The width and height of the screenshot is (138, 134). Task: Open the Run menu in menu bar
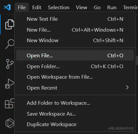click(x=112, y=8)
